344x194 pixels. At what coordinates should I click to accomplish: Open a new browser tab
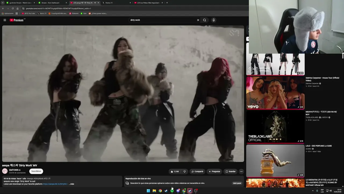click(x=167, y=3)
